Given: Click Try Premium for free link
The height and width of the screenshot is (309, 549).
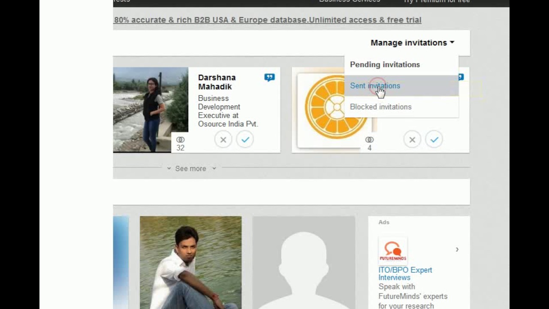Looking at the screenshot, I should click(437, 2).
